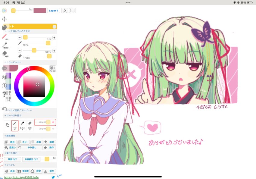Minimize palette with header square button
The width and height of the screenshot is (256, 179).
pyautogui.click(x=55, y=27)
